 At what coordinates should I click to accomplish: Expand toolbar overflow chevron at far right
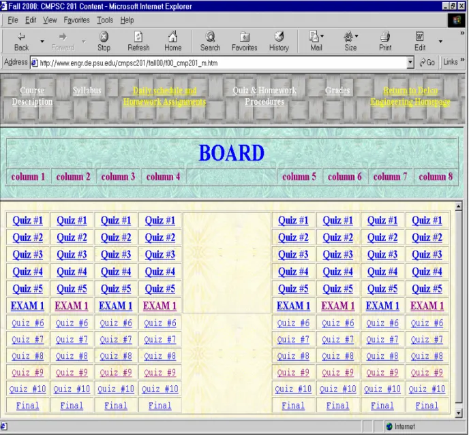point(462,33)
